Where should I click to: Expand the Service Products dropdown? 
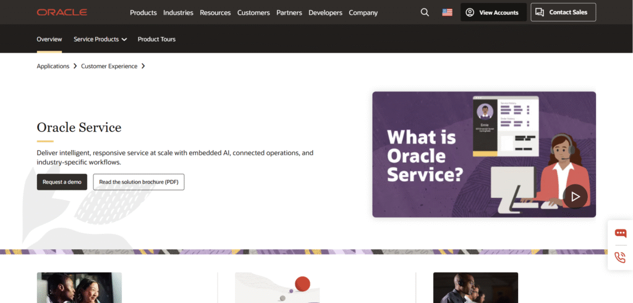100,39
